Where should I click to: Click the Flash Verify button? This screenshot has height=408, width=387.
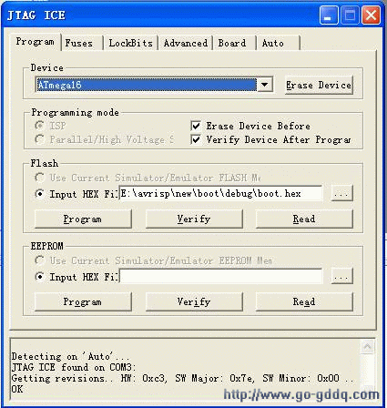coord(194,219)
